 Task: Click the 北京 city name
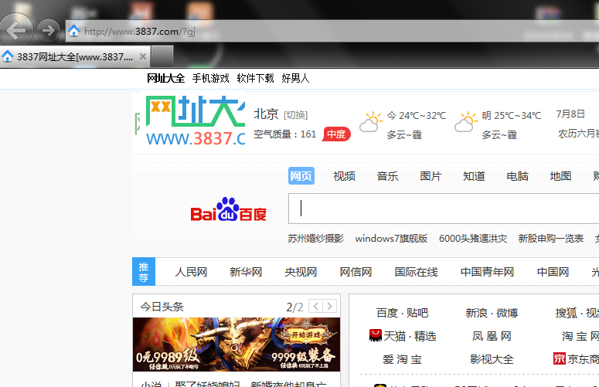click(266, 114)
